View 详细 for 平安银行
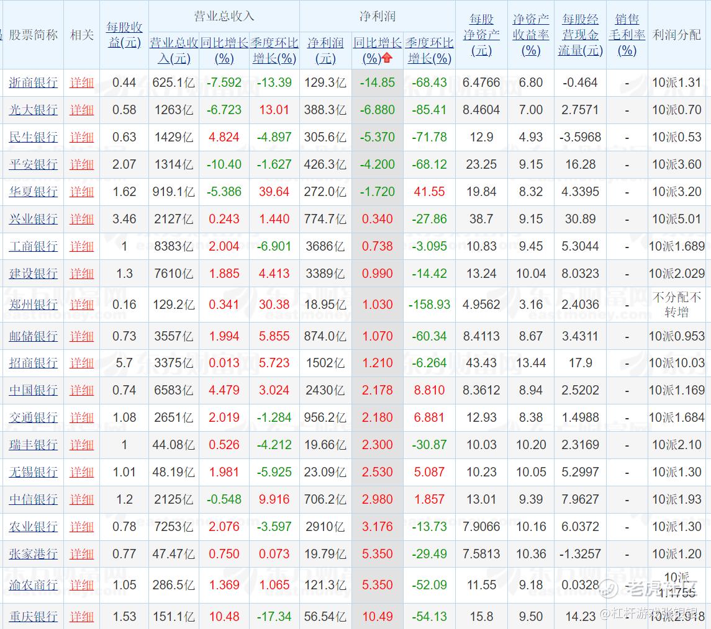The height and width of the screenshot is (629, 711). coord(81,164)
